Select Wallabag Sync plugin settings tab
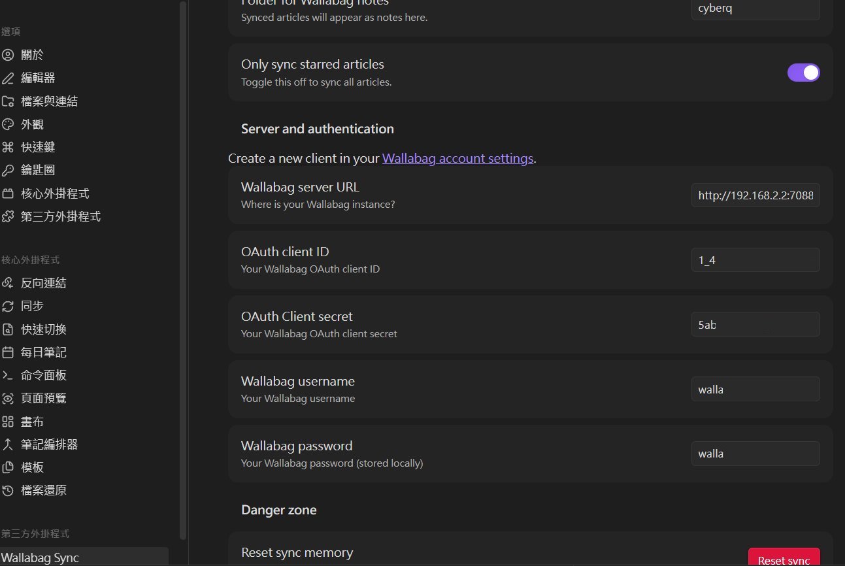This screenshot has width=845, height=566. click(x=41, y=558)
